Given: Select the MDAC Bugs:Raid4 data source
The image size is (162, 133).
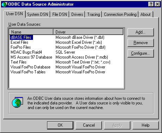Looking at the screenshot, I should [x=26, y=52].
